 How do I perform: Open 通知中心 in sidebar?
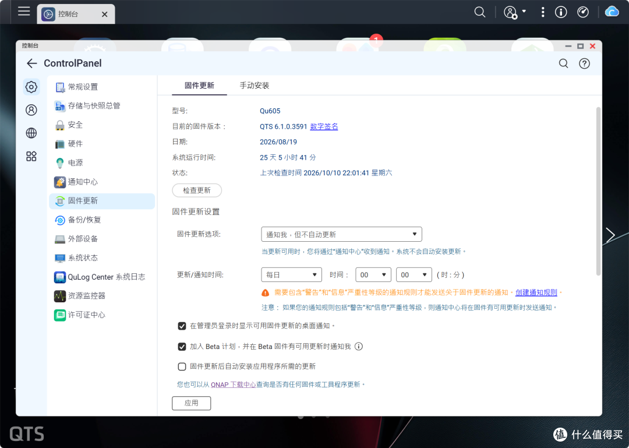tap(102, 182)
